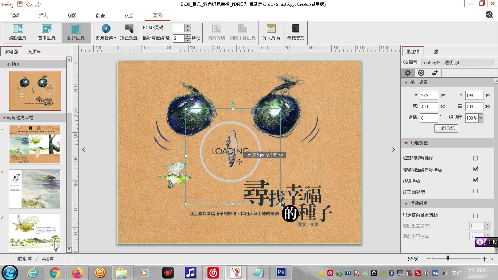Select page 2 thumbnail in left panel
Image resolution: width=498 pixels, height=280 pixels.
[35, 188]
